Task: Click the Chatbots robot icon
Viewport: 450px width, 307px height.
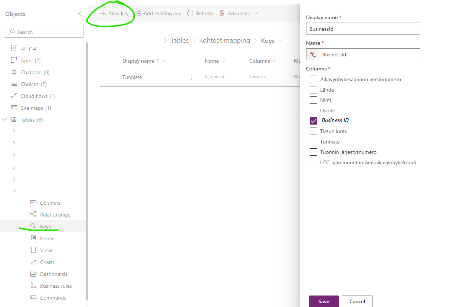Action: [14, 72]
